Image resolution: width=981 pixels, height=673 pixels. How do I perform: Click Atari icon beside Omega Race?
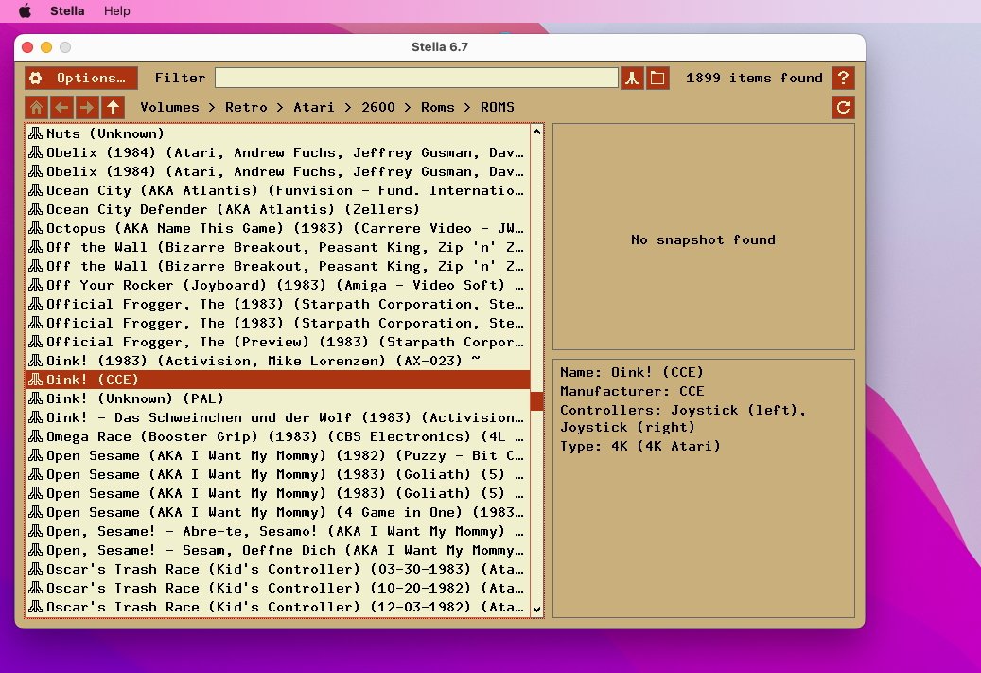coord(36,436)
